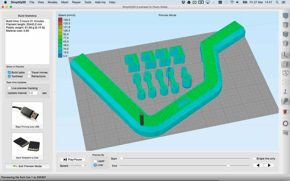Click the USB cable picture
Image resolution: width=290 pixels, height=181 pixels.
click(x=27, y=113)
